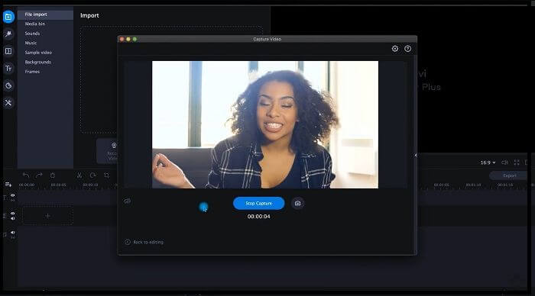Image resolution: width=535 pixels, height=296 pixels.
Task: Click the Add track icon
Action: coord(8,185)
